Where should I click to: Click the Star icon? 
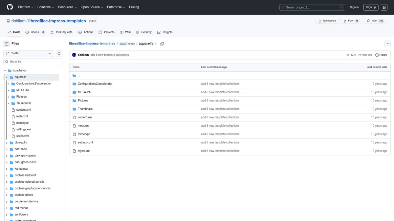coord(369,21)
